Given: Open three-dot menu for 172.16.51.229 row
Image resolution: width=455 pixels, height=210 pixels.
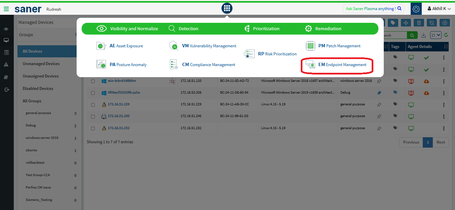Looking at the screenshot, I should tap(444, 105).
